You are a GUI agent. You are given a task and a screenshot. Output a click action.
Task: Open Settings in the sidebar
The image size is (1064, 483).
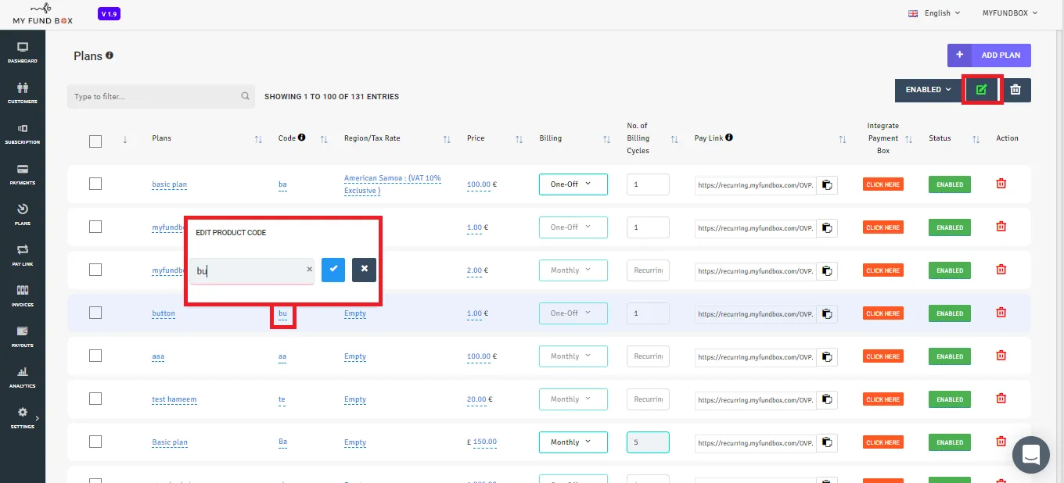coord(23,418)
